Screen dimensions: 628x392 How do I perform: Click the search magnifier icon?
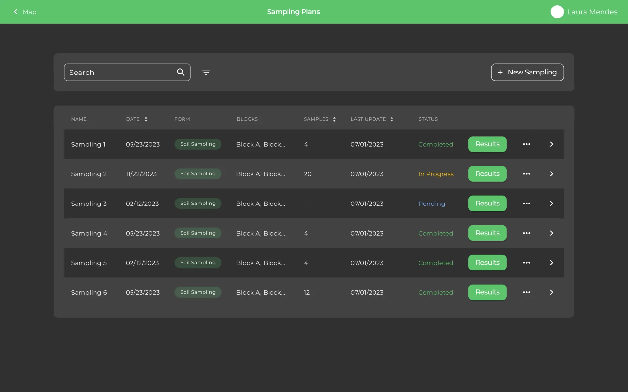pyautogui.click(x=181, y=72)
